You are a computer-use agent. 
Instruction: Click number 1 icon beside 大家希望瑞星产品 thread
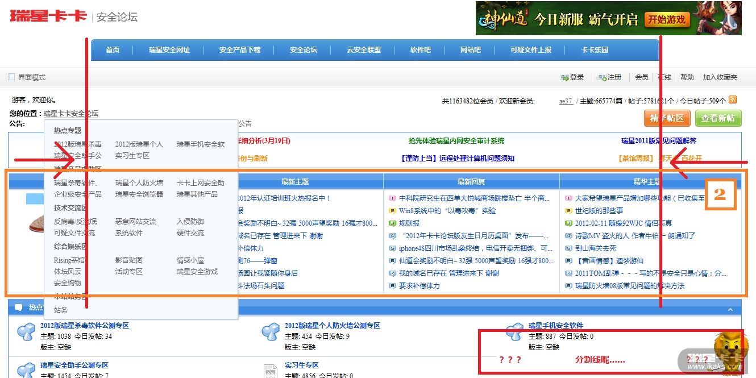click(568, 198)
